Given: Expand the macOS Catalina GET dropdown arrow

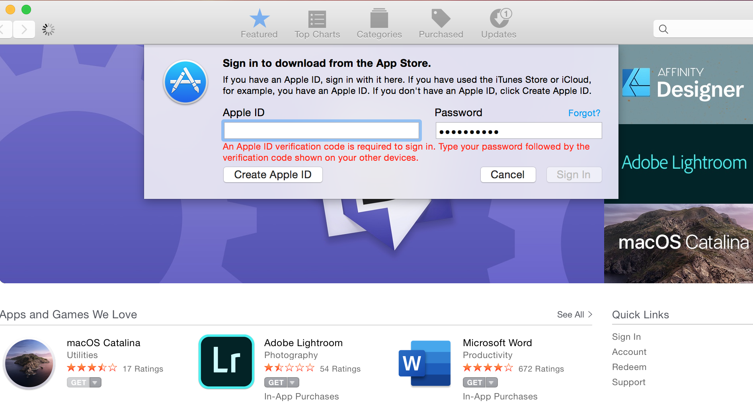Looking at the screenshot, I should pos(95,382).
